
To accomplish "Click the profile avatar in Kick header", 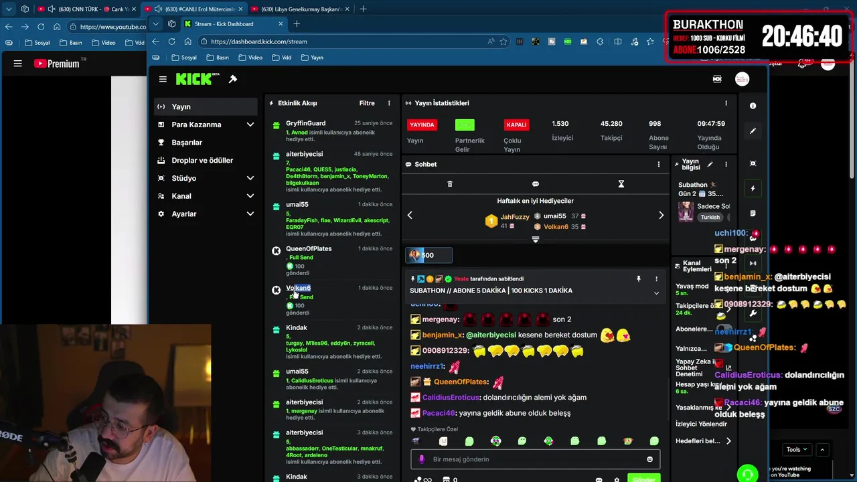I will [742, 79].
